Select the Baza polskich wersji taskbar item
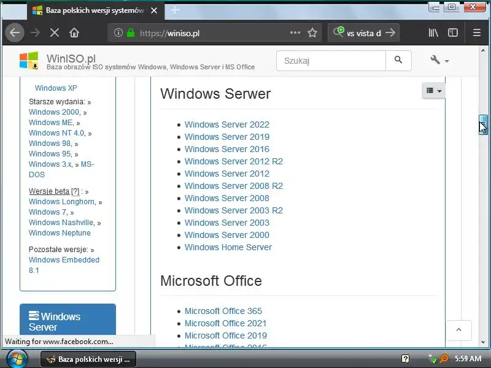The image size is (491, 368). (x=88, y=359)
